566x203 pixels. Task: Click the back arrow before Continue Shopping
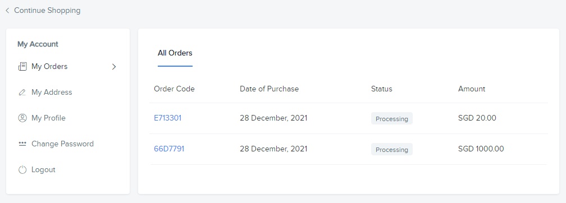(7, 11)
